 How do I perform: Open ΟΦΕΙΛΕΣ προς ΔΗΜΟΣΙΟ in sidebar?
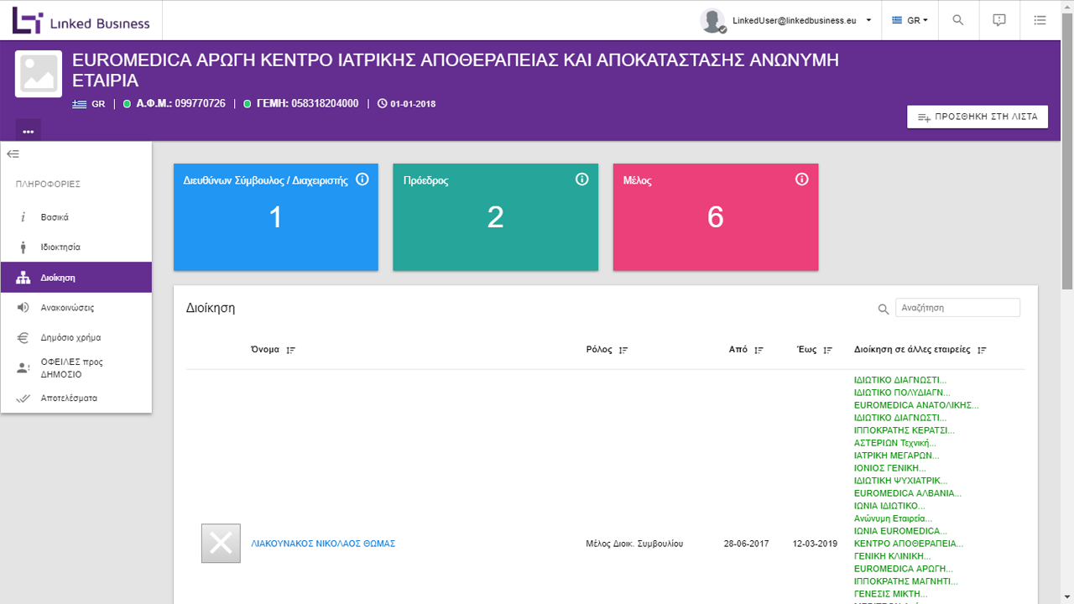(x=76, y=368)
